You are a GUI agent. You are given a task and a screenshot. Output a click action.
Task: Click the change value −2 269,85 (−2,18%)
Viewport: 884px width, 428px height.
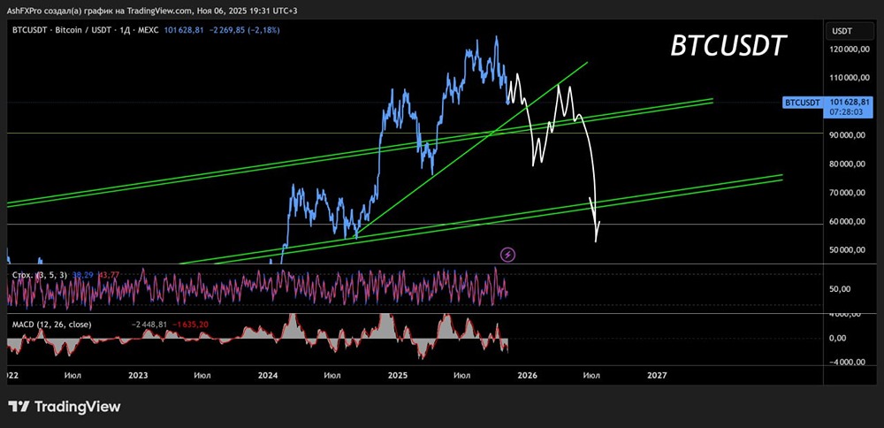tap(244, 30)
